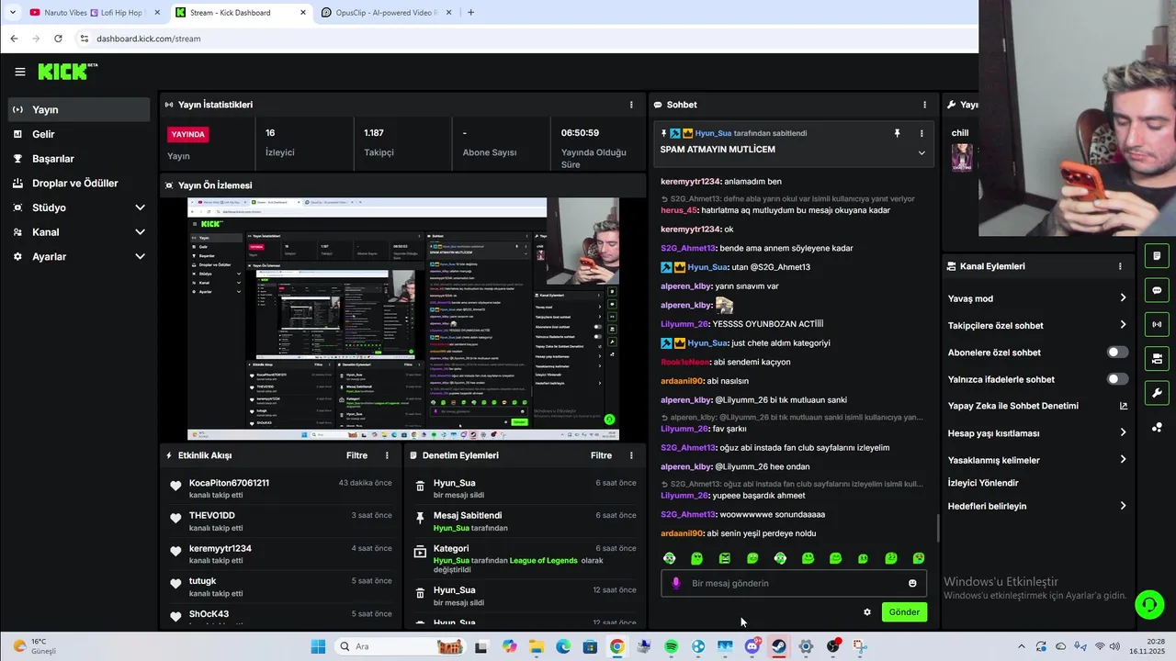Image resolution: width=1176 pixels, height=661 pixels.
Task: Open Takipçilere özel sohbet settings arrow
Action: (1123, 325)
